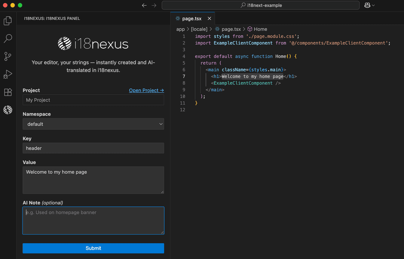Submit the new translation key
Screen dimensions: 404x259
[x=93, y=248]
